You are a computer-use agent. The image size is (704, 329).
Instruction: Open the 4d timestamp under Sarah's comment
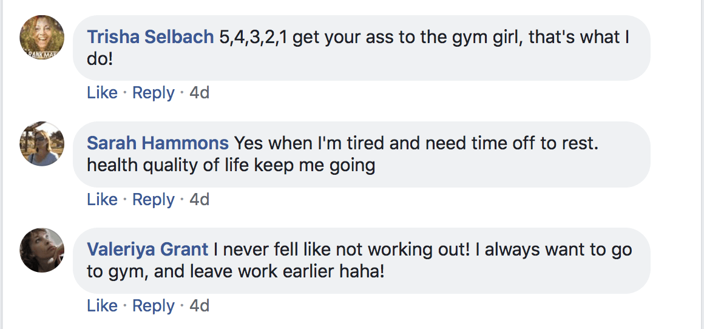[x=199, y=199]
